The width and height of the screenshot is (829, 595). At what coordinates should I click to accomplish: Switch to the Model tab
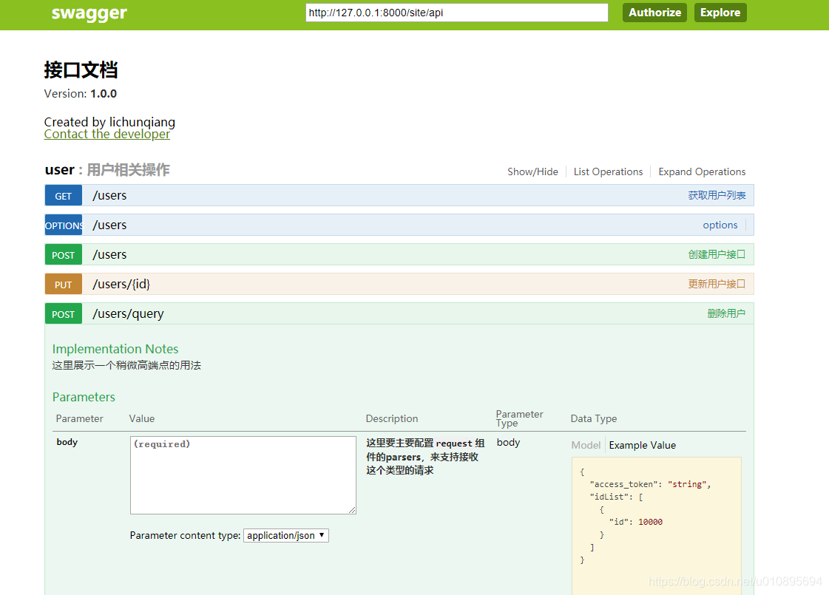(x=586, y=445)
